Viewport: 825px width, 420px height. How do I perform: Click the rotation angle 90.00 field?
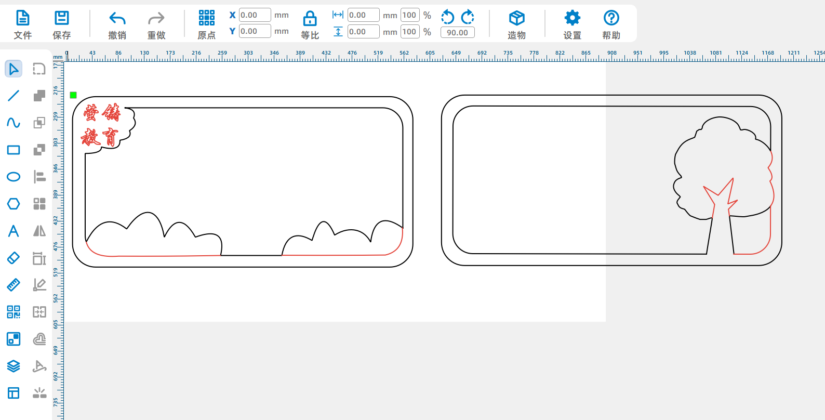pyautogui.click(x=457, y=32)
